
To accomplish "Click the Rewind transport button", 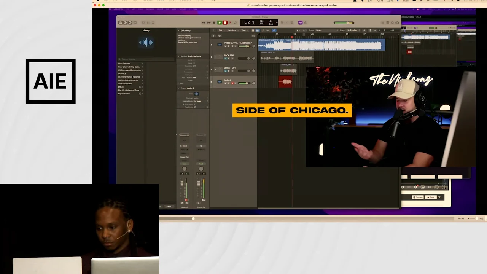I will 203,22.
